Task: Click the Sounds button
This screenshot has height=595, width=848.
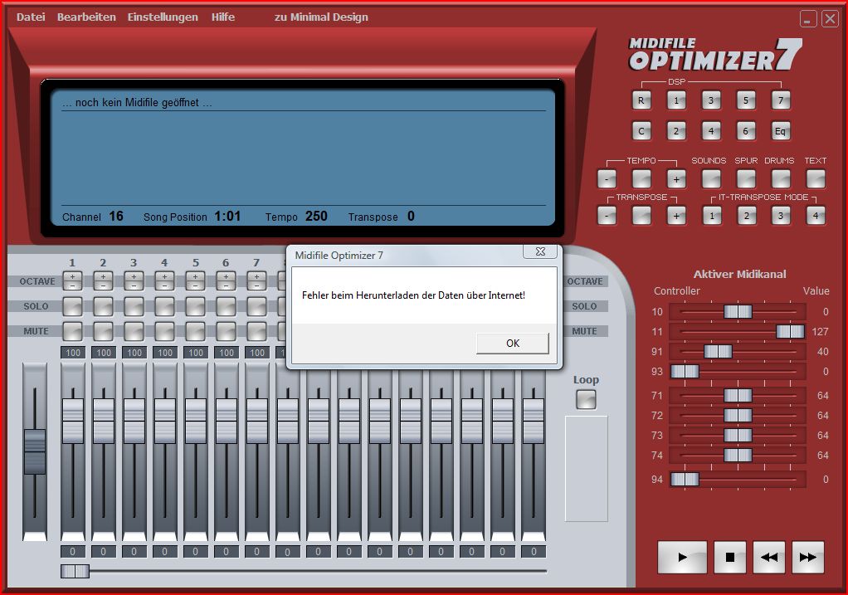Action: click(x=710, y=179)
